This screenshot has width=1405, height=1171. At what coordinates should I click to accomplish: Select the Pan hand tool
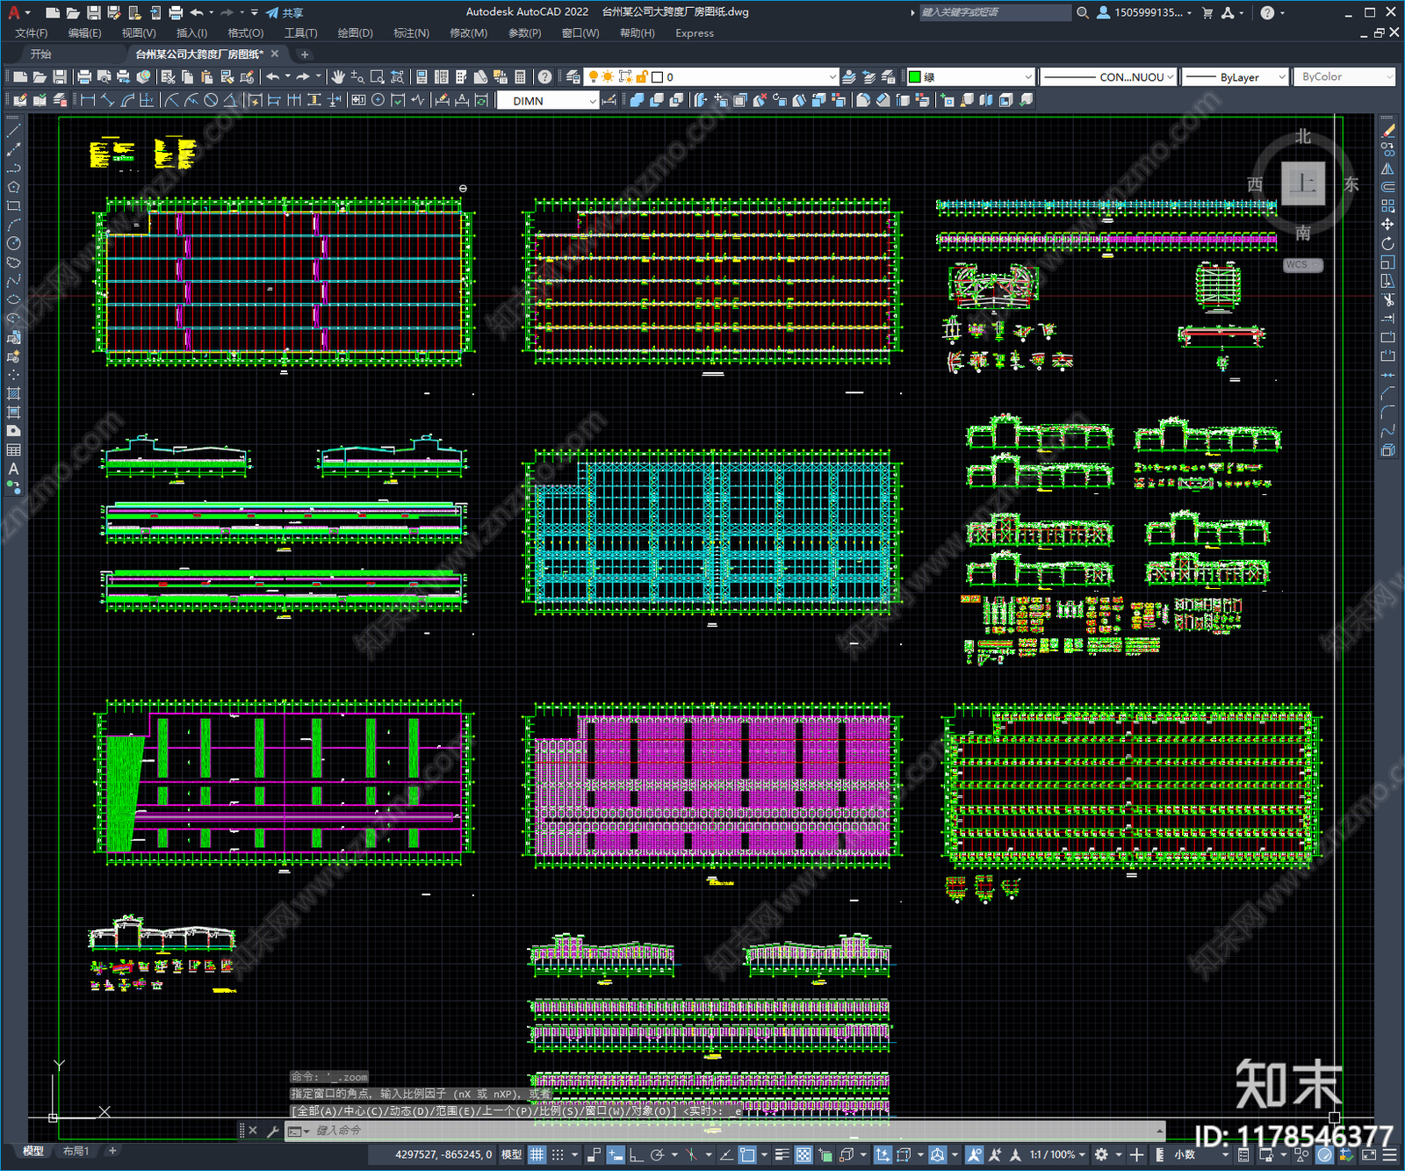point(338,77)
